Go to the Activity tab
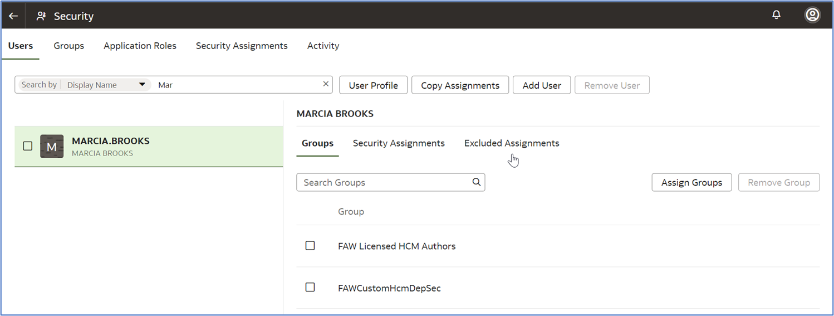The image size is (834, 316). point(323,46)
